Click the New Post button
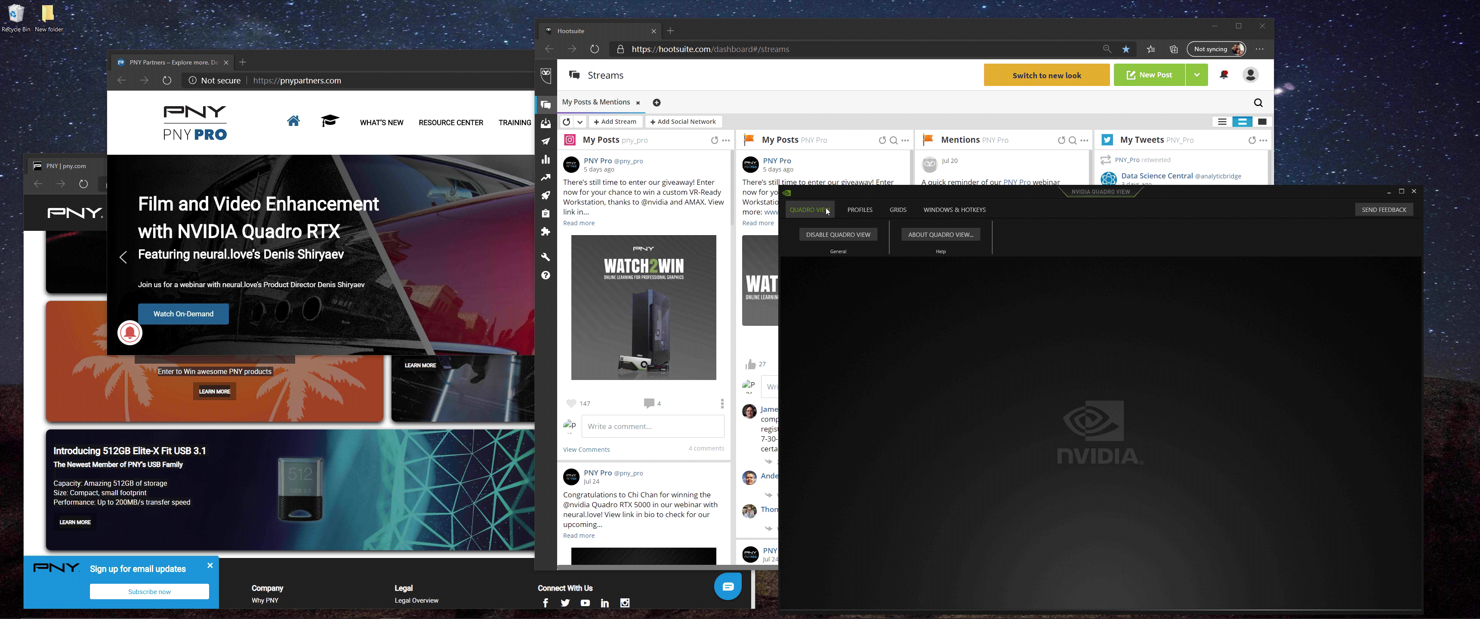1480x619 pixels. click(1149, 75)
